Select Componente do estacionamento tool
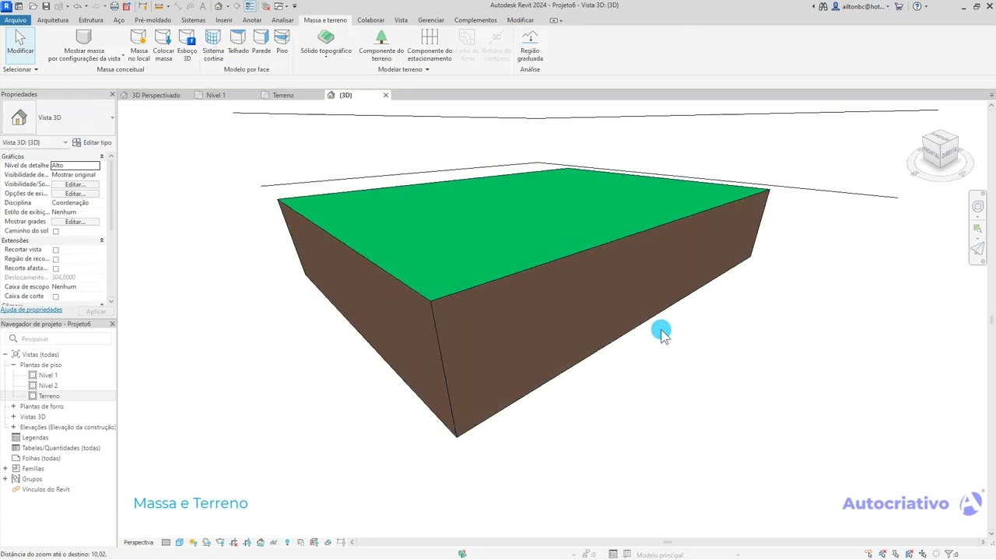 coord(430,45)
